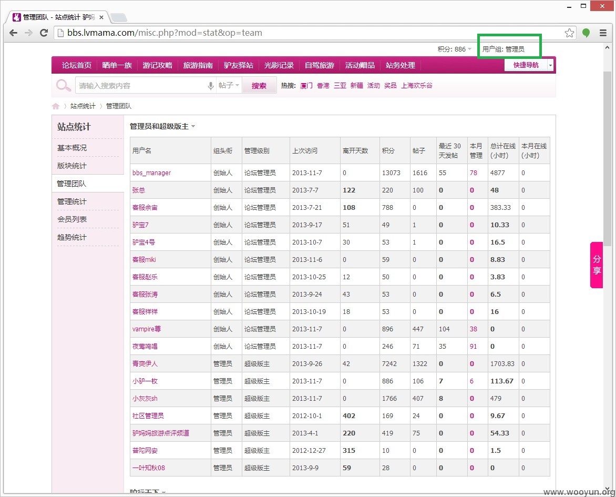Click the microphone icon in the search box

pos(211,86)
